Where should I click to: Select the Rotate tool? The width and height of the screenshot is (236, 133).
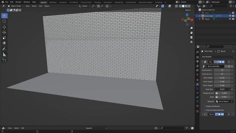pyautogui.click(x=4, y=33)
